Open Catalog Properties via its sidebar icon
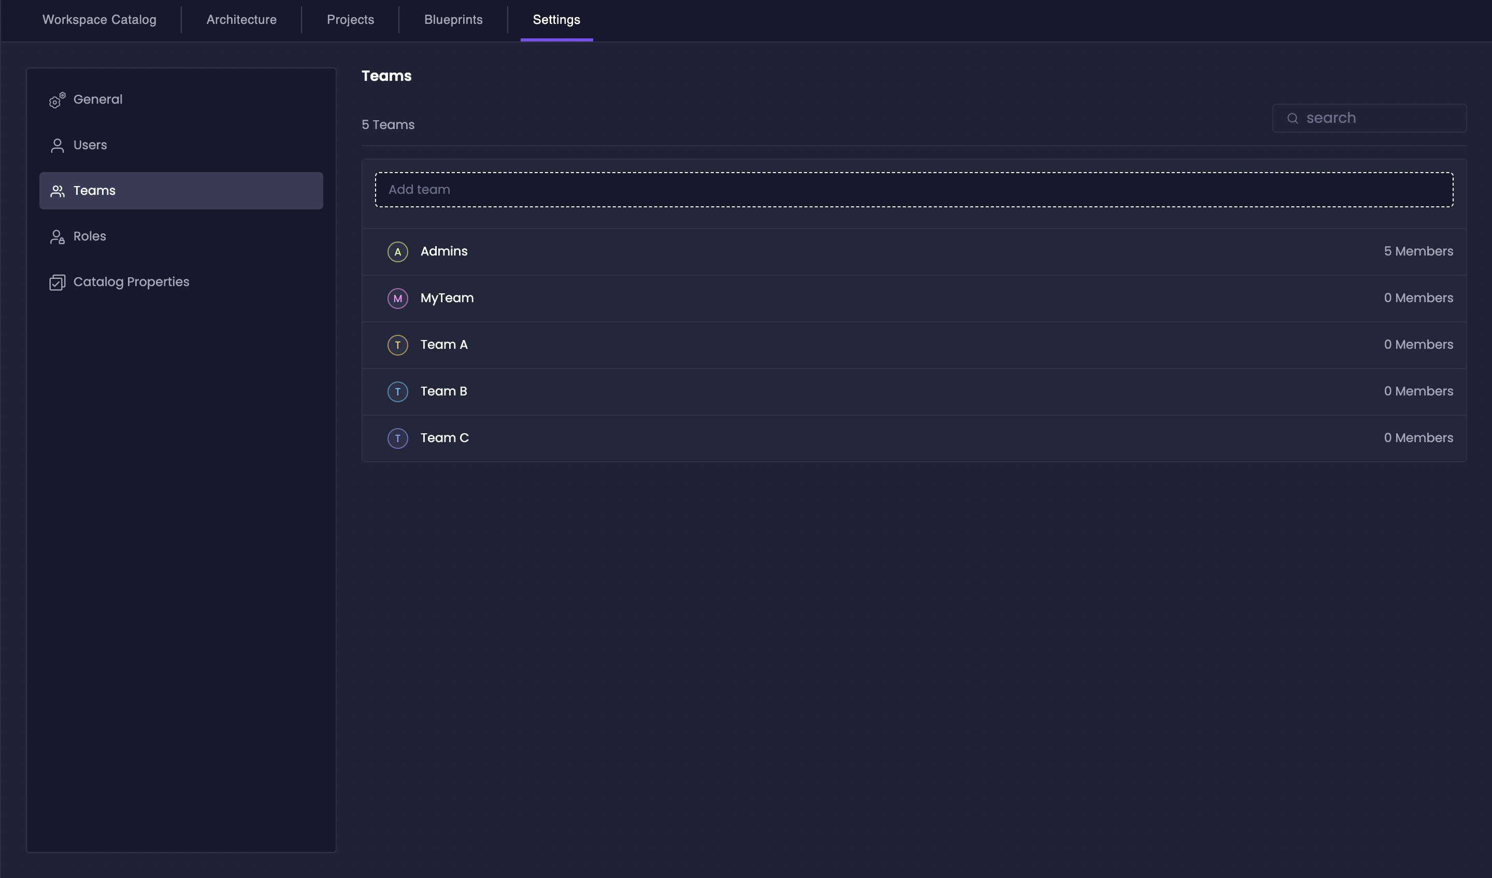The image size is (1492, 878). click(56, 282)
